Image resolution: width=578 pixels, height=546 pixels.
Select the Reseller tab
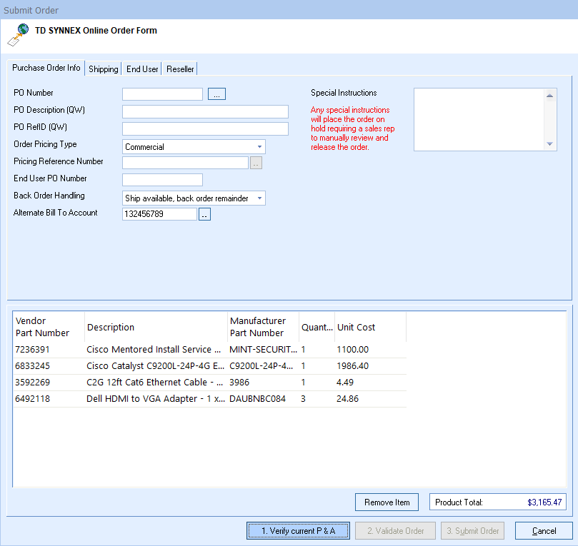[180, 69]
